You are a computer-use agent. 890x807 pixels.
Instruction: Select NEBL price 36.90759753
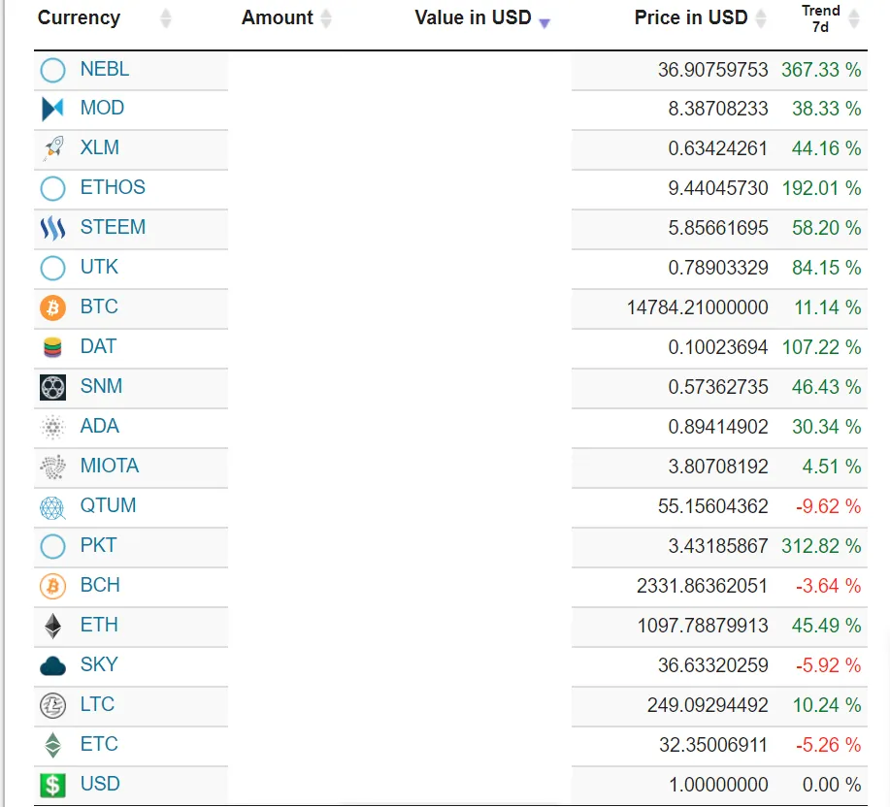coord(713,70)
